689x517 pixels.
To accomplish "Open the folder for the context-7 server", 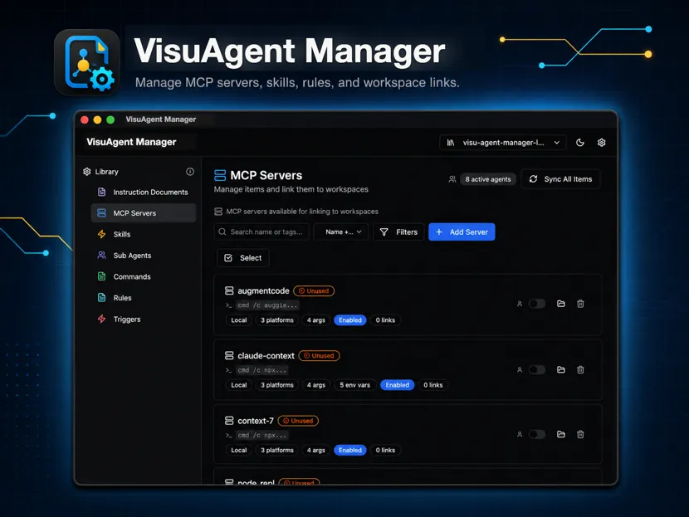I will click(560, 434).
